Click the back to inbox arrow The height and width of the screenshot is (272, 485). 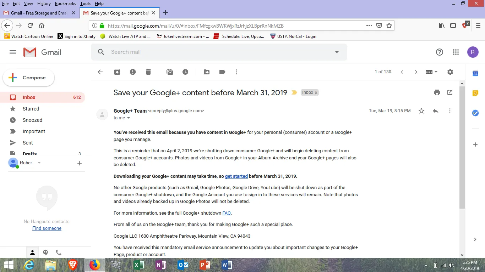100,72
